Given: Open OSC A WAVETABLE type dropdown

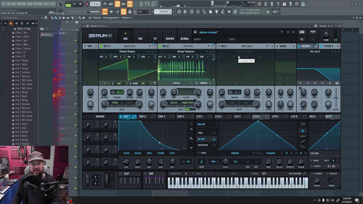Looking at the screenshot, I should (132, 46).
